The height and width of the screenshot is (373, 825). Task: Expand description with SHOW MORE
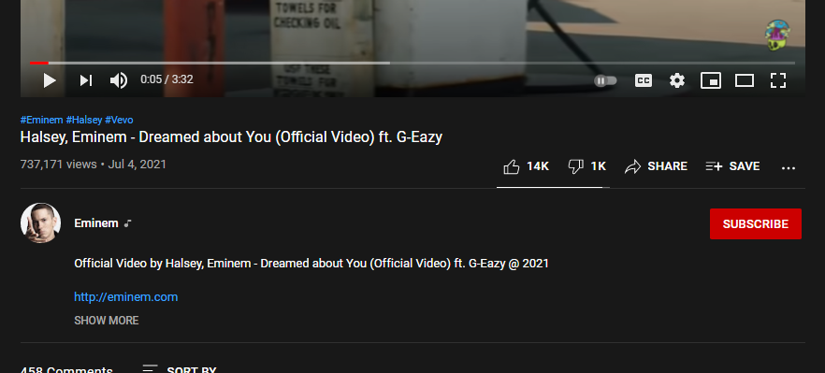[x=107, y=321]
